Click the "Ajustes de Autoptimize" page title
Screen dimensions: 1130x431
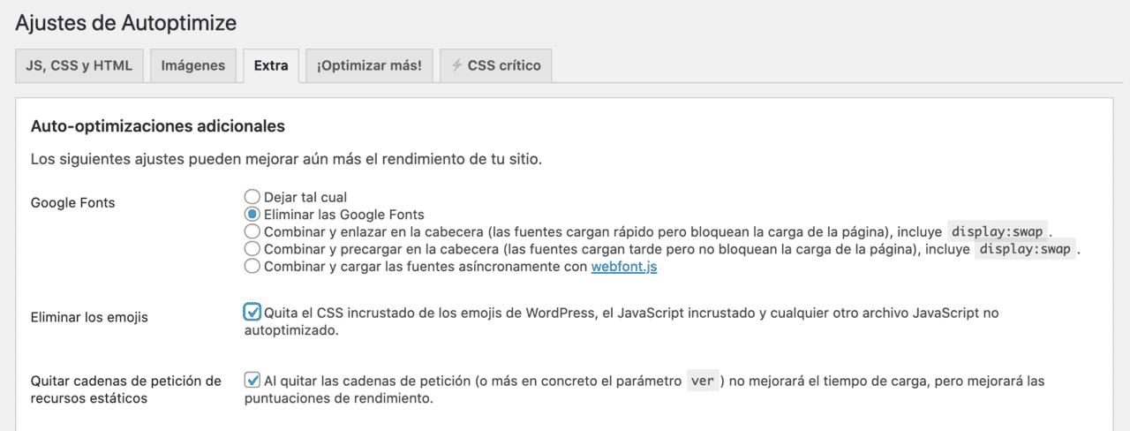click(126, 22)
